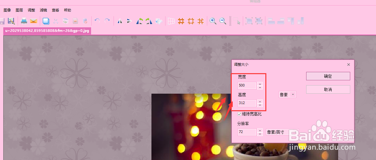Click the Save As icon with pencil
Screen dimensions: 376x160
pyautogui.click(x=11, y=21)
